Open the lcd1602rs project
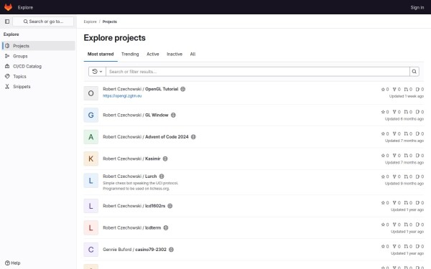The image size is (431, 269). click(x=155, y=206)
